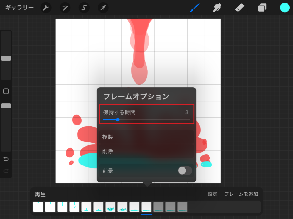The width and height of the screenshot is (293, 219).
Task: Click フレームを追加 to add frame
Action: click(241, 194)
